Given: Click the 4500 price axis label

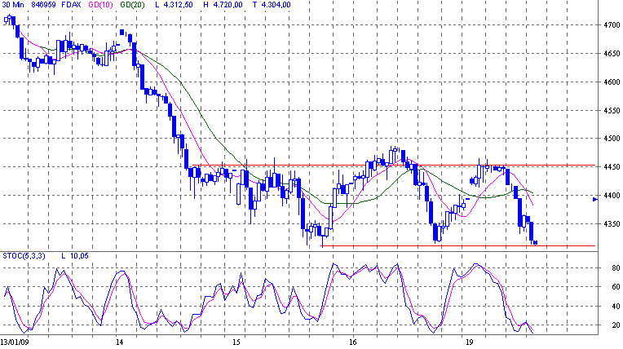Looking at the screenshot, I should 612,139.
